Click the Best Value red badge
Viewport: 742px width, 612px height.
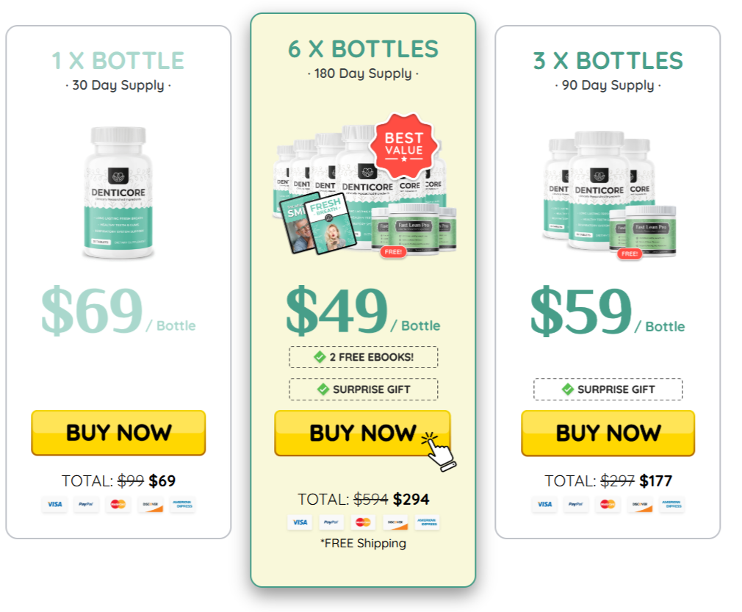(x=403, y=145)
